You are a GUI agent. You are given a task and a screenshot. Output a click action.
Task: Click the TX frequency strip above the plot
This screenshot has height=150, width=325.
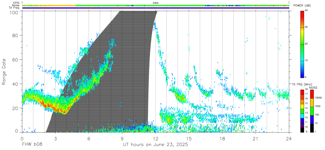point(156,8)
